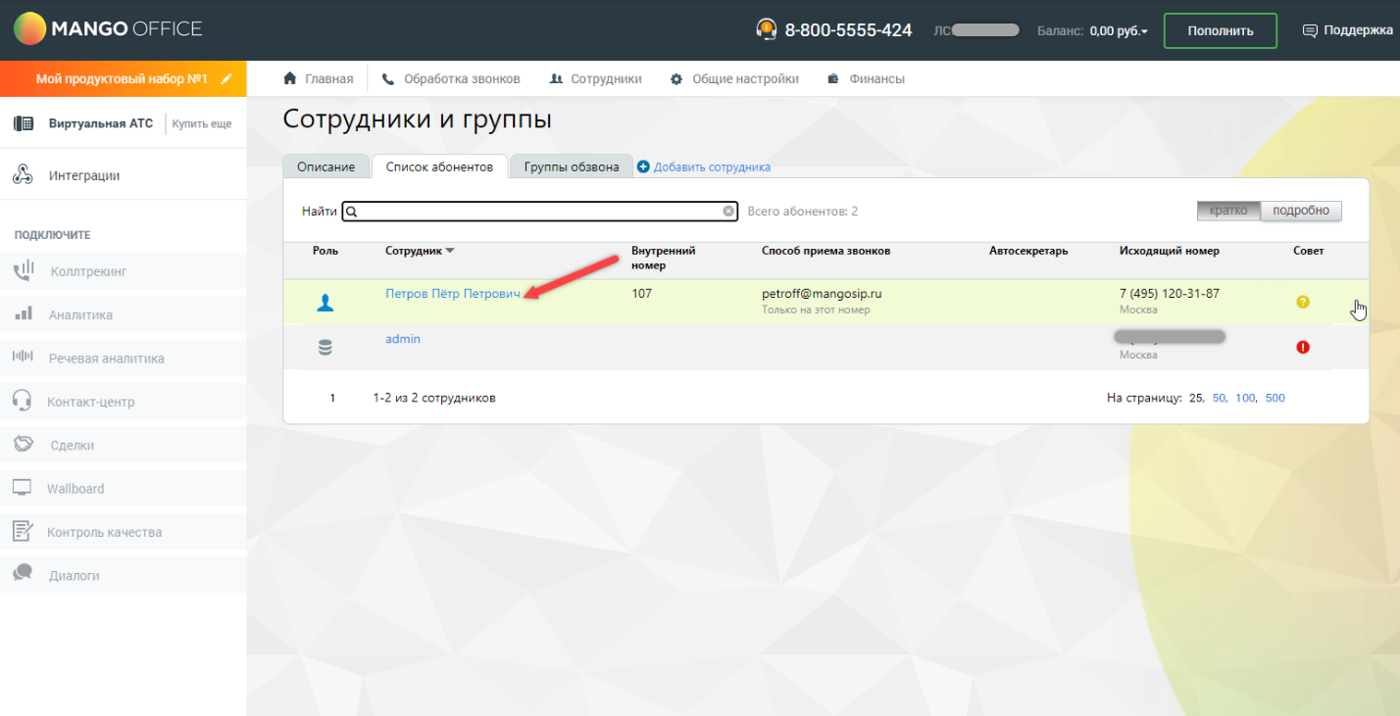Image resolution: width=1400 pixels, height=716 pixels.
Task: Click the pencil icon beside product set name
Action: pyautogui.click(x=226, y=79)
